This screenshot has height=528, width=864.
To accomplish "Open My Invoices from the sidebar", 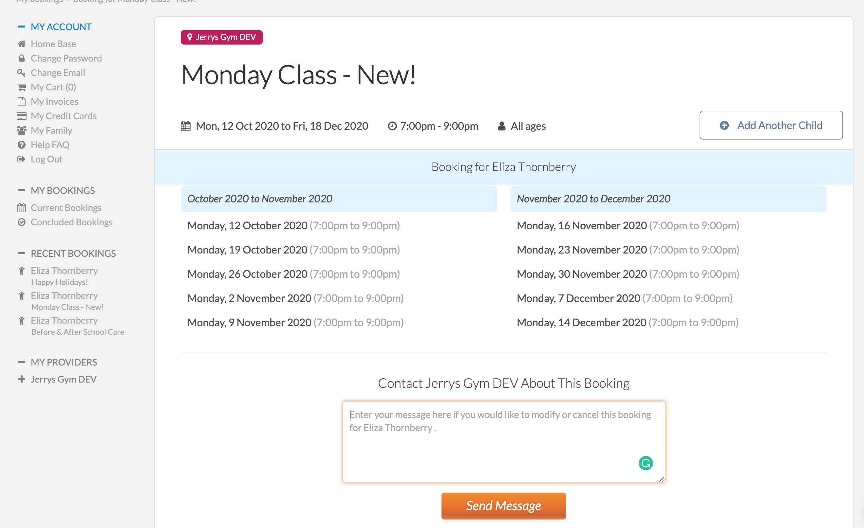I will [54, 101].
